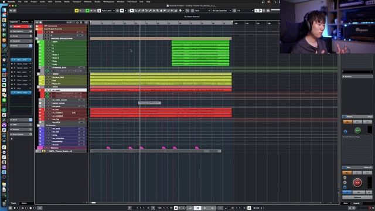Viewport: 375px width, 211px height.
Task: Mute the delay FX track
Action: tap(47, 135)
